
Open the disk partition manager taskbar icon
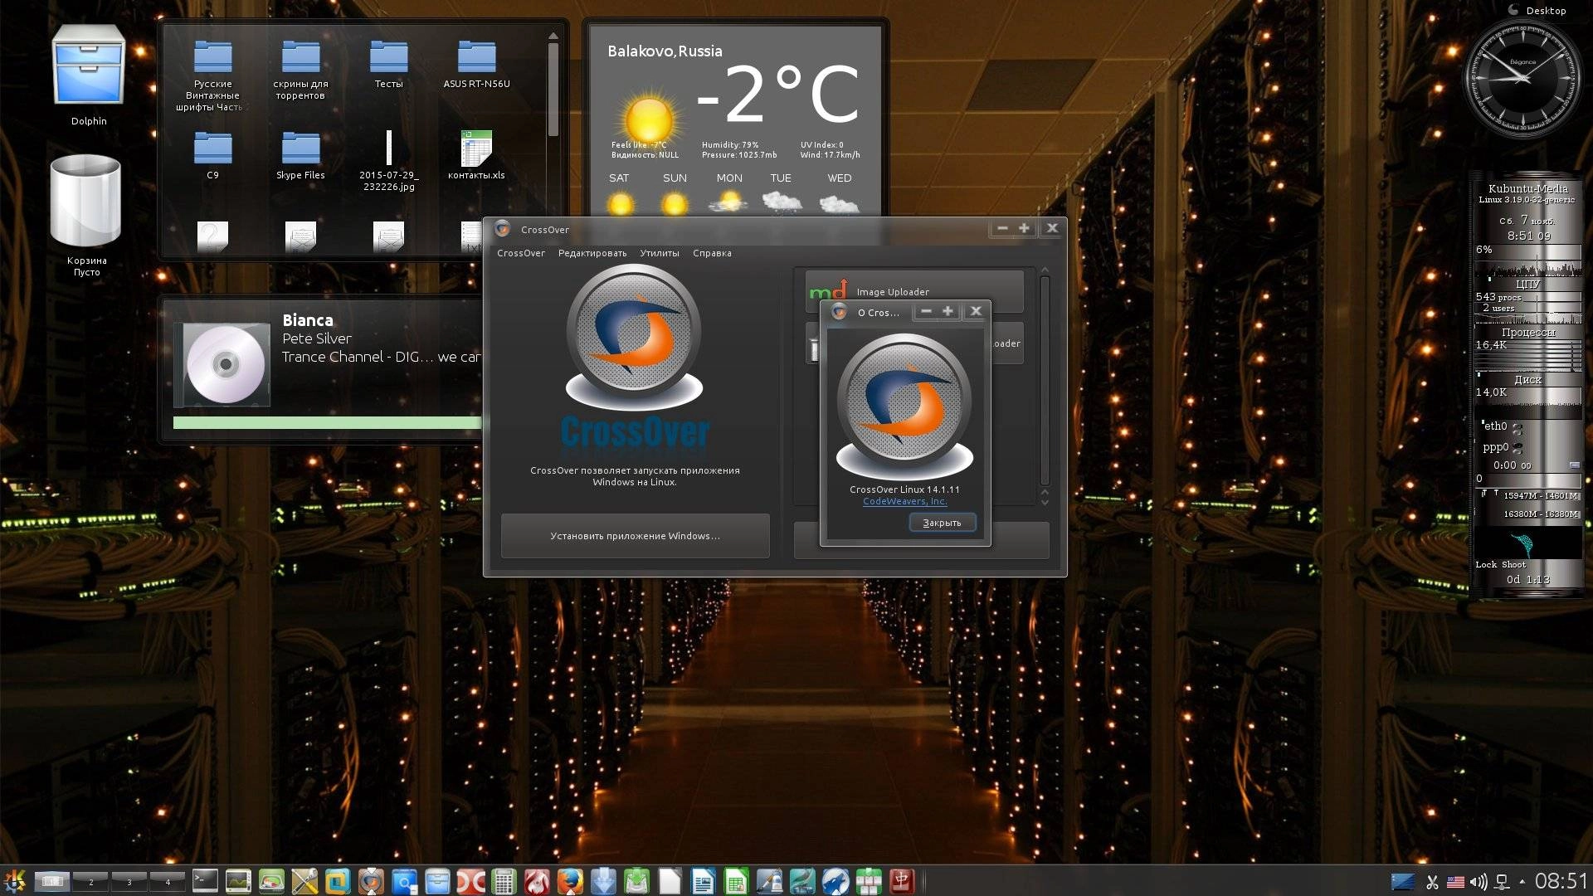(x=271, y=880)
